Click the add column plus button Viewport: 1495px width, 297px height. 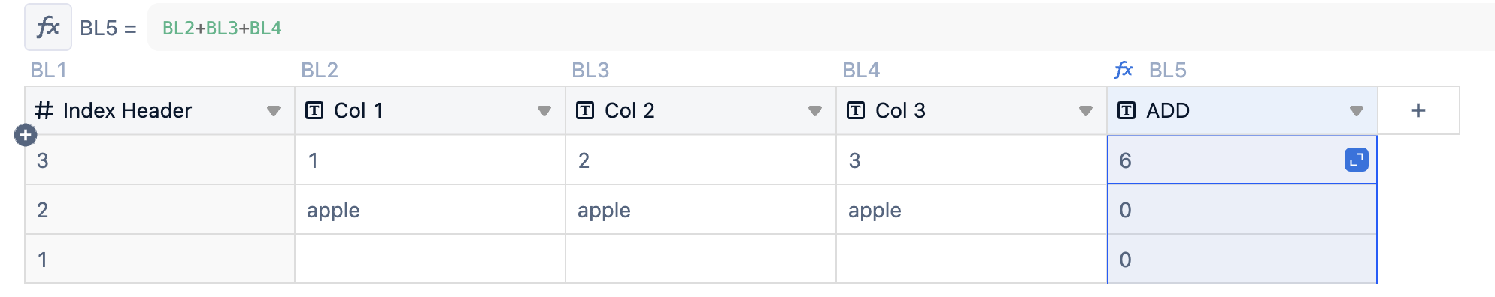coord(1418,110)
